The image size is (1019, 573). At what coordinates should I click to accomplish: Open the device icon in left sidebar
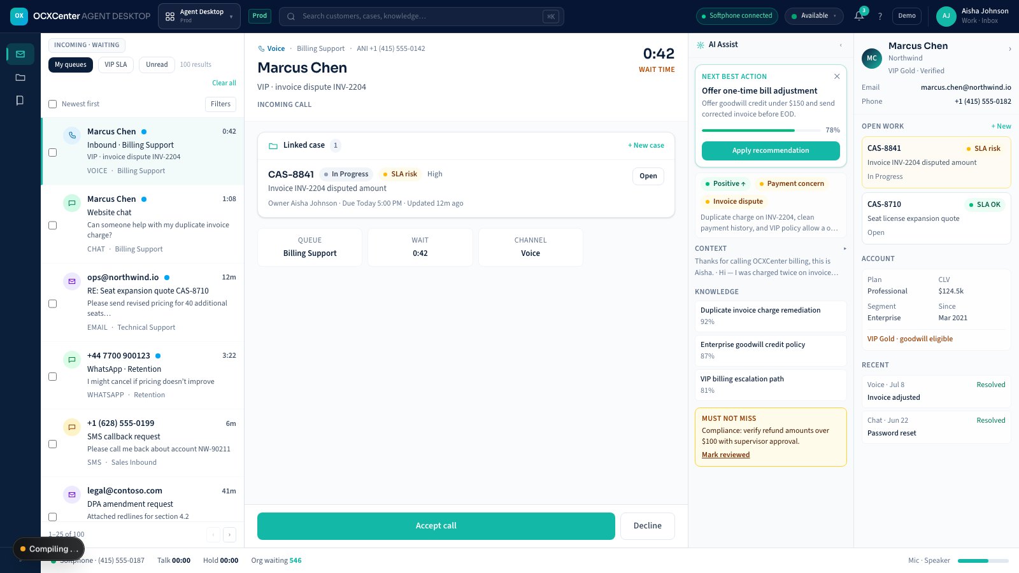pos(20,100)
